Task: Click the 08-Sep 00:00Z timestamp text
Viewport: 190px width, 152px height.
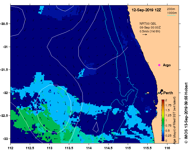Action: 150,27
